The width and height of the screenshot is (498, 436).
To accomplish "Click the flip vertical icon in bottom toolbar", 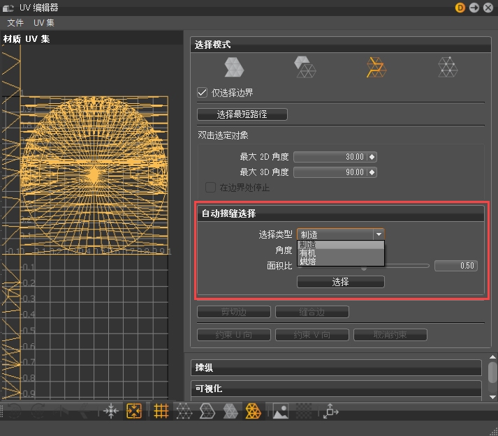I will (x=84, y=412).
